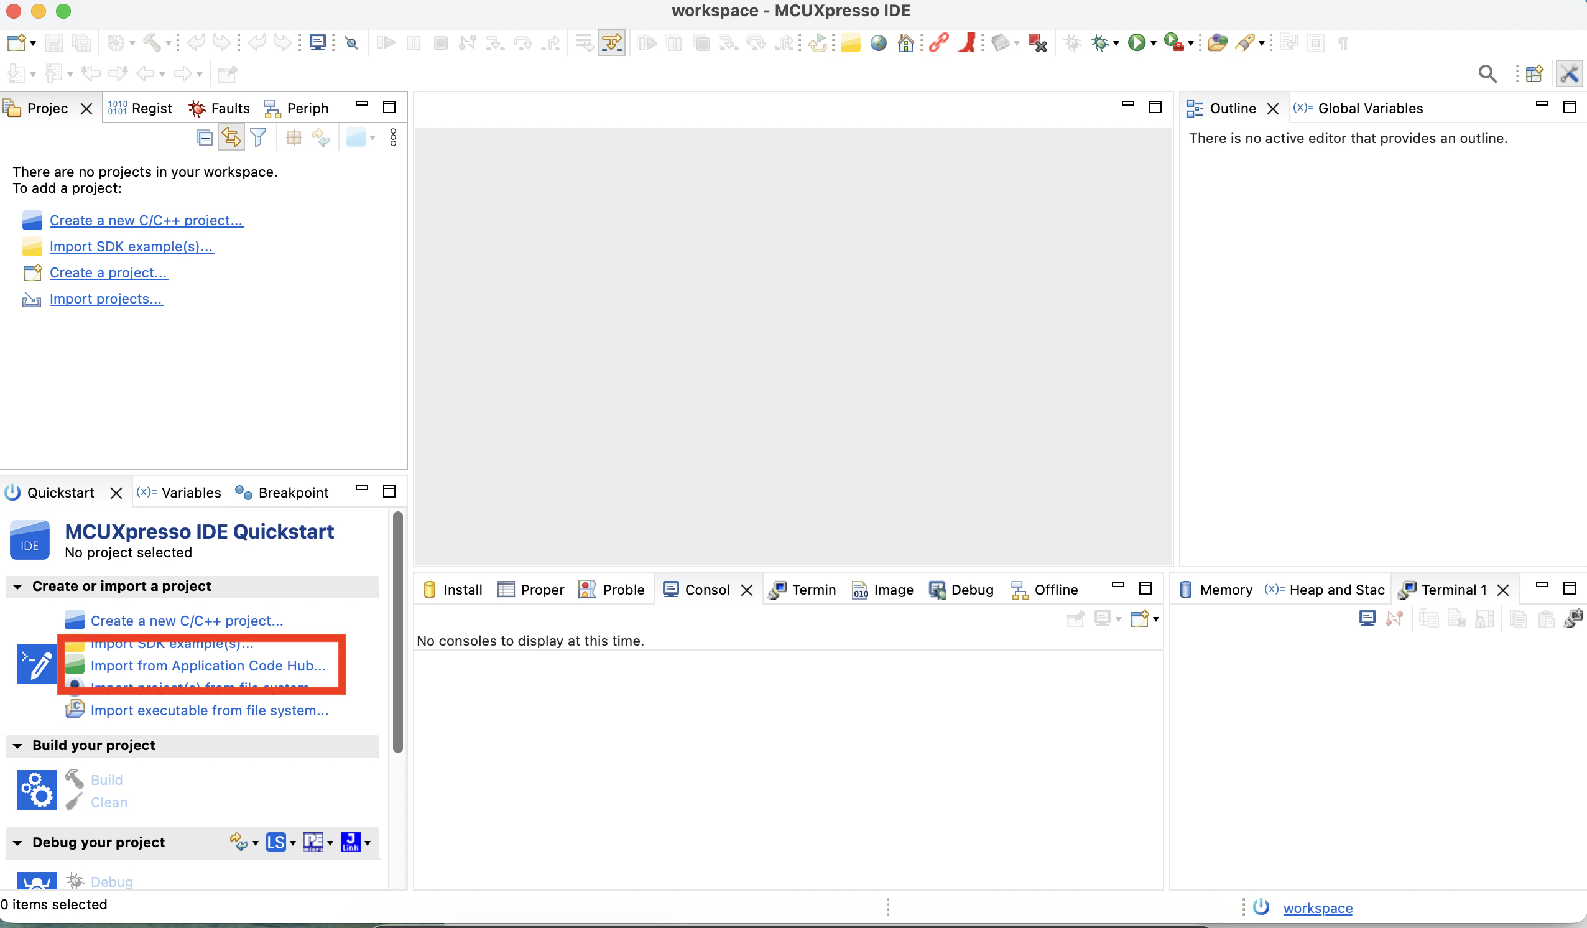
Task: Click the gears icon under Build your project
Action: tap(37, 790)
